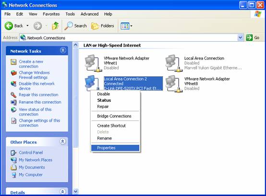Open the Views icon in toolbar
Screen dimensions: 266x196
pyautogui.click(x=125, y=26)
